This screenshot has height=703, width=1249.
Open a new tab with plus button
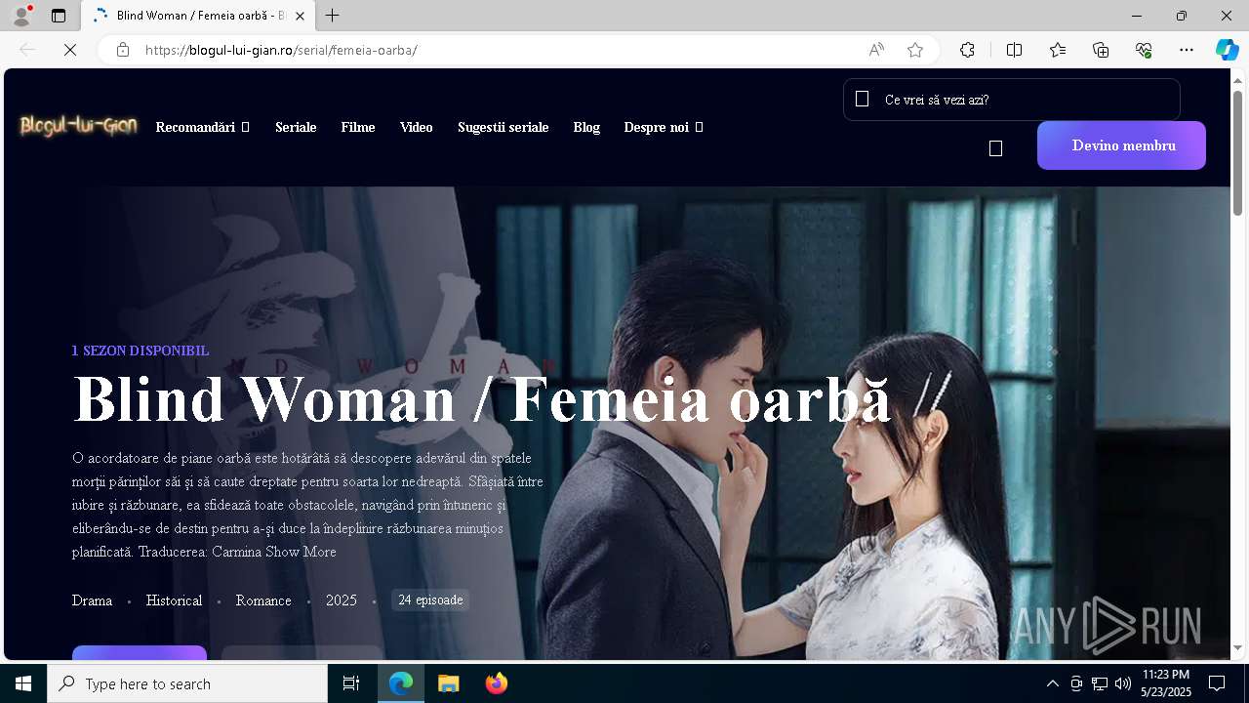click(x=333, y=16)
